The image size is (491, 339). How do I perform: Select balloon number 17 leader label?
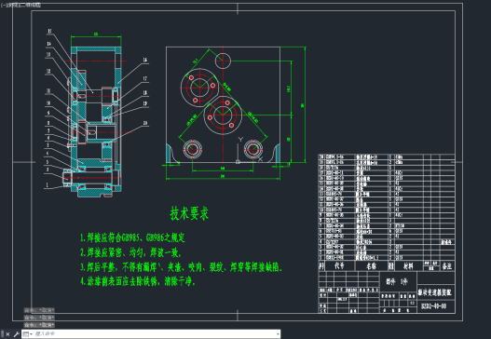click(145, 78)
